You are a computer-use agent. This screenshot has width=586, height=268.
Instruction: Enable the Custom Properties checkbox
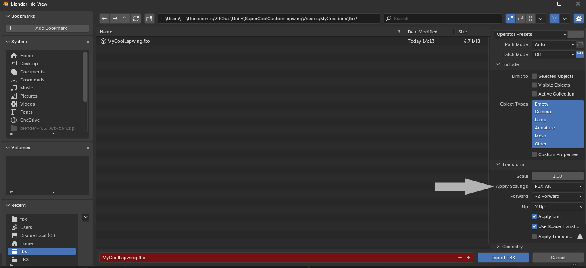tap(534, 154)
